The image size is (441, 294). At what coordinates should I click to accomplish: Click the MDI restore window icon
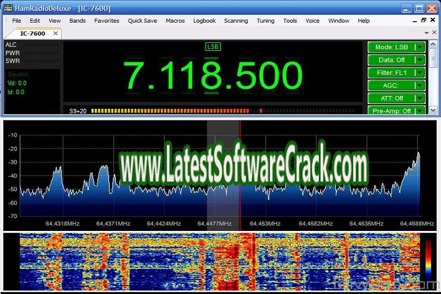[x=424, y=21]
